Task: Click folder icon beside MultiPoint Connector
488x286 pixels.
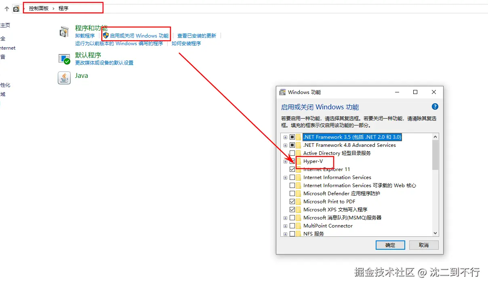Action: tap(299, 225)
